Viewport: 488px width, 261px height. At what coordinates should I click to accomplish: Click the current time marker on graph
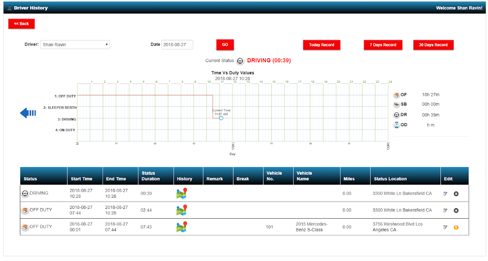point(221,118)
